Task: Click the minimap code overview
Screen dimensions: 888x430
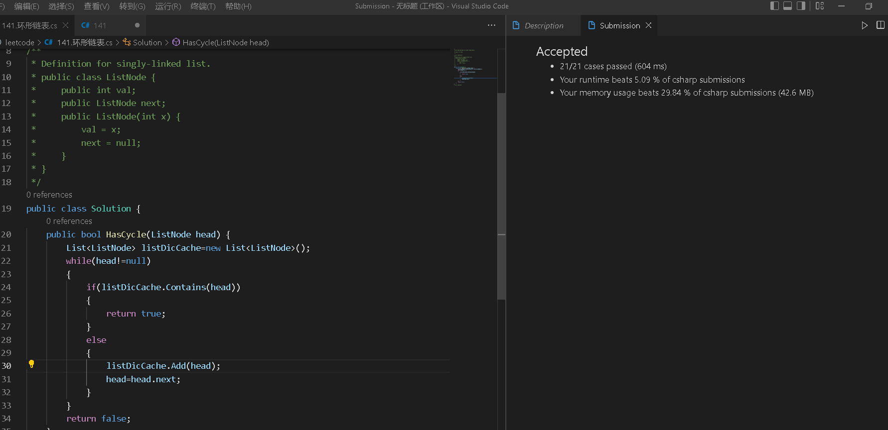Action: (x=475, y=67)
